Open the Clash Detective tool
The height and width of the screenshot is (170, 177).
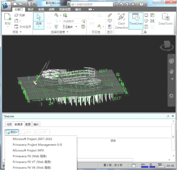coord(122,21)
